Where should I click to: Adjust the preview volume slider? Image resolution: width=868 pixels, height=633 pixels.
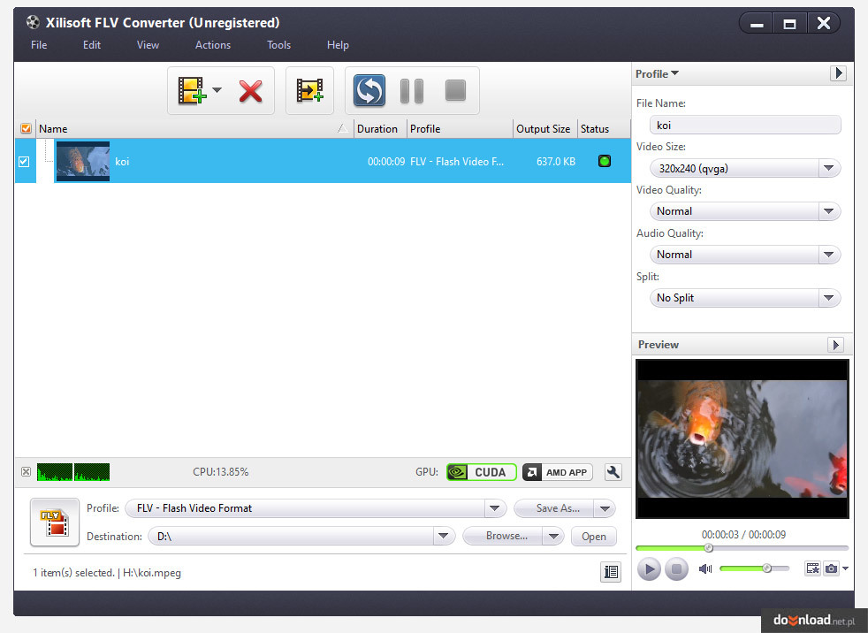[x=754, y=568]
